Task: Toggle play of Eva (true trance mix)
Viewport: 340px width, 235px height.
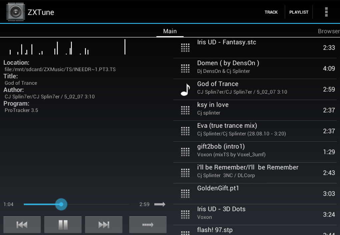Action: [184, 131]
